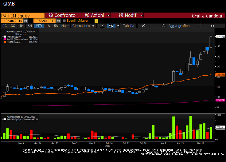
Task: Open end date calendar picker
Action: pyautogui.click(x=57, y=21)
